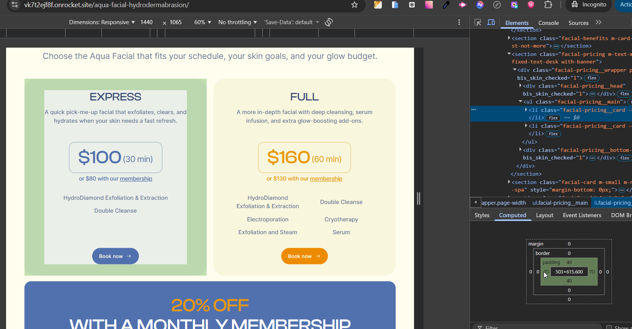Collapse the ul facial-pricing__main node
Viewport: 632px width, 329px height.
coord(521,102)
